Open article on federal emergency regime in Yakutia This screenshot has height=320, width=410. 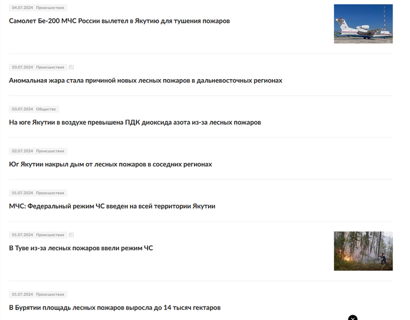112,206
